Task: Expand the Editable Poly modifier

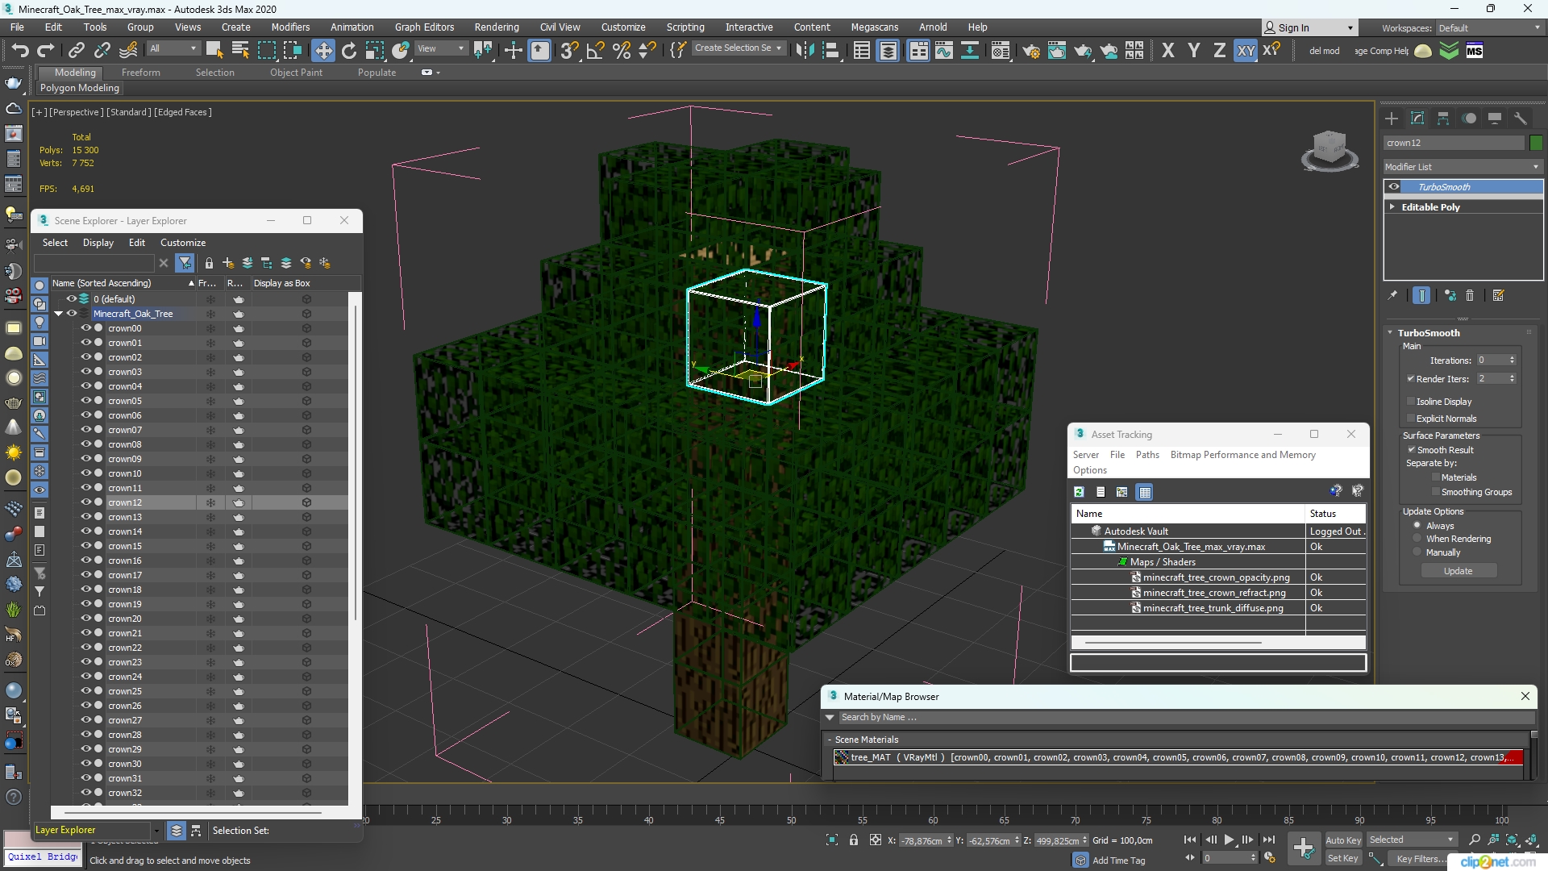Action: 1392,206
